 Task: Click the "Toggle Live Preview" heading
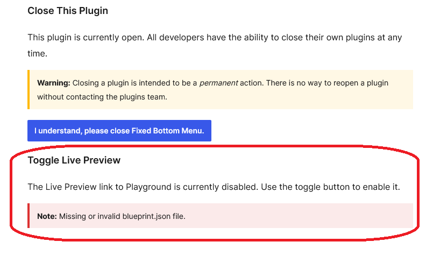[74, 160]
